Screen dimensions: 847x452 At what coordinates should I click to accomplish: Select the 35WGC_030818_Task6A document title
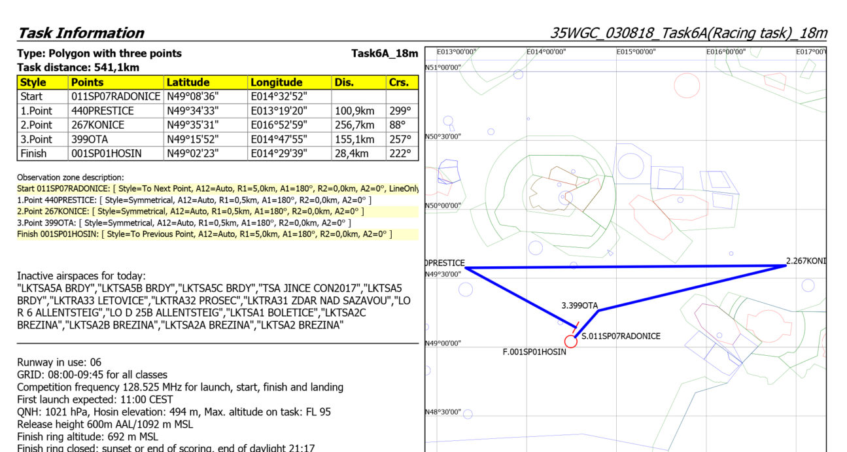[x=688, y=33]
